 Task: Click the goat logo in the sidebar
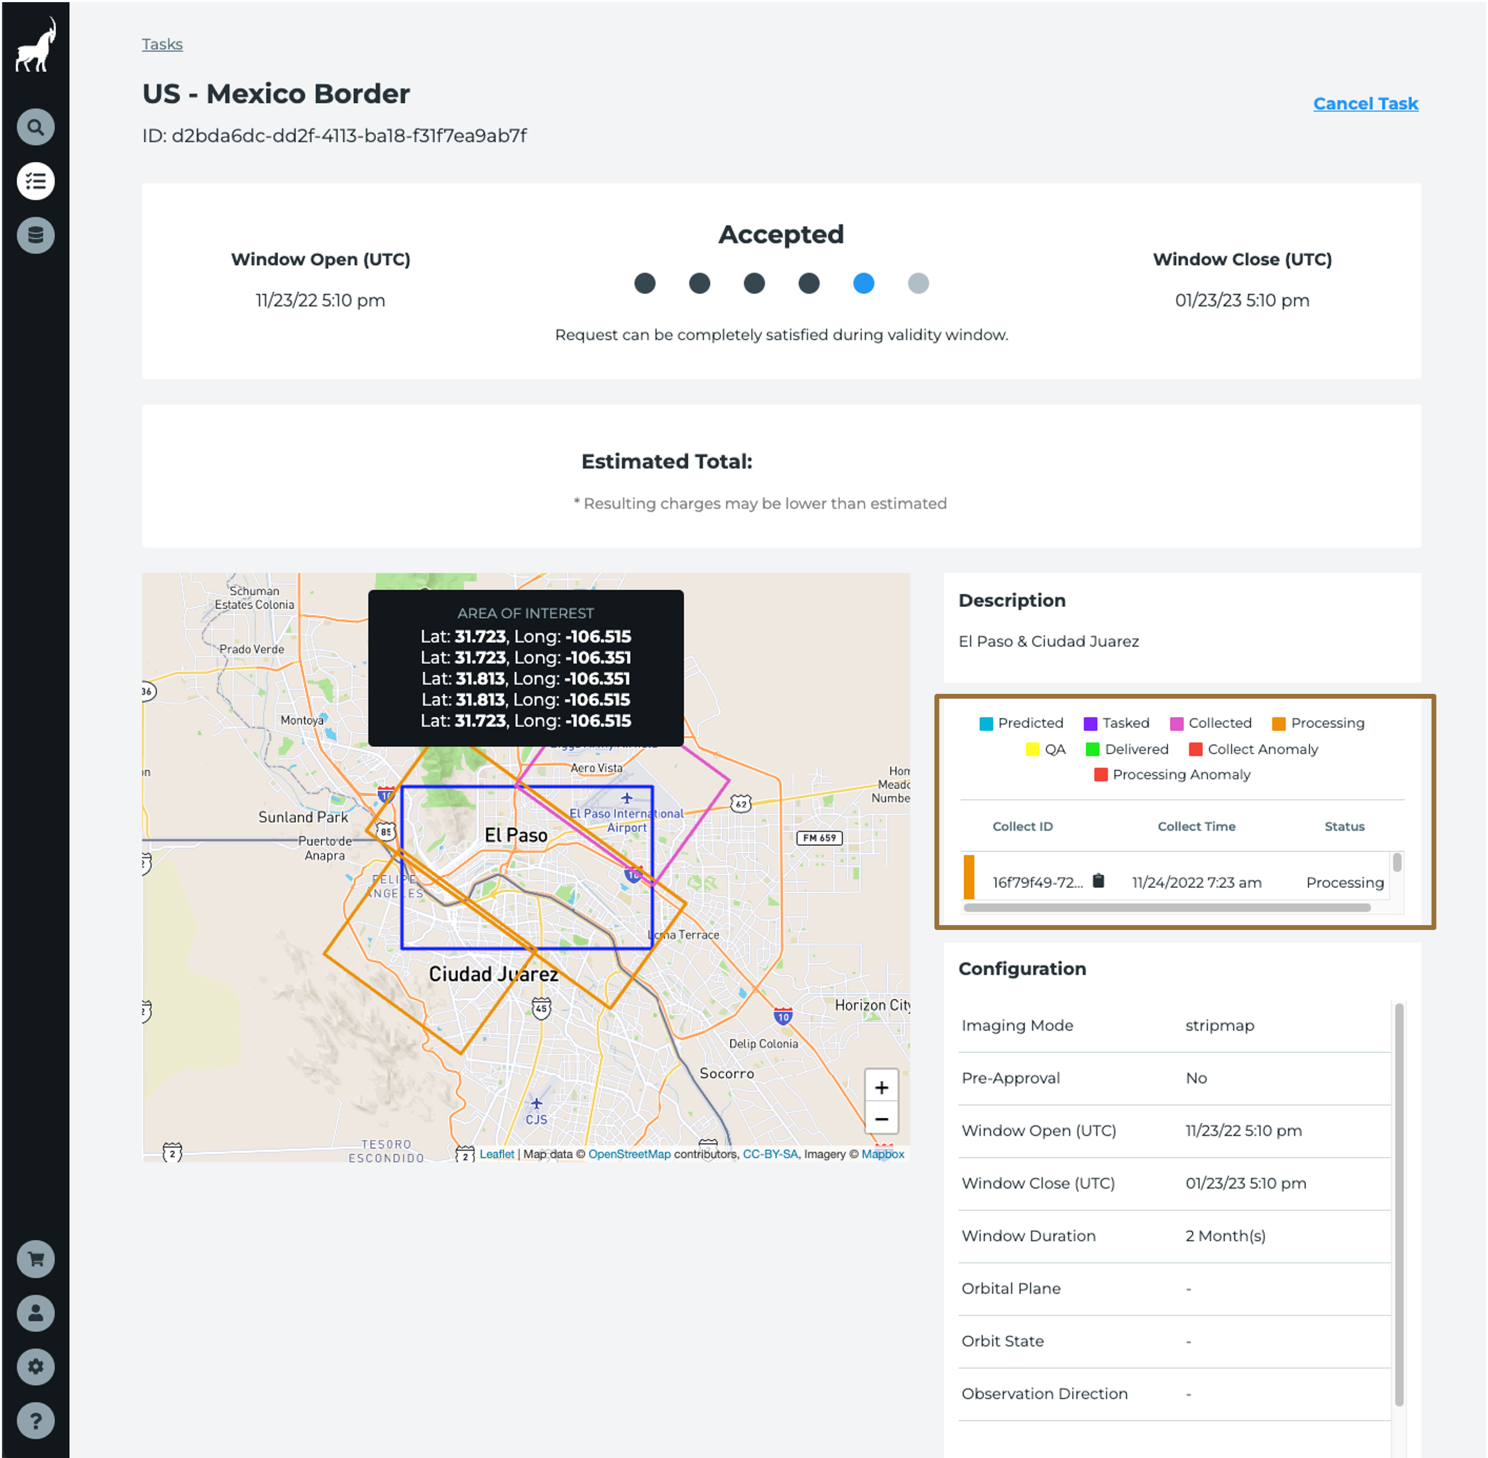[35, 45]
